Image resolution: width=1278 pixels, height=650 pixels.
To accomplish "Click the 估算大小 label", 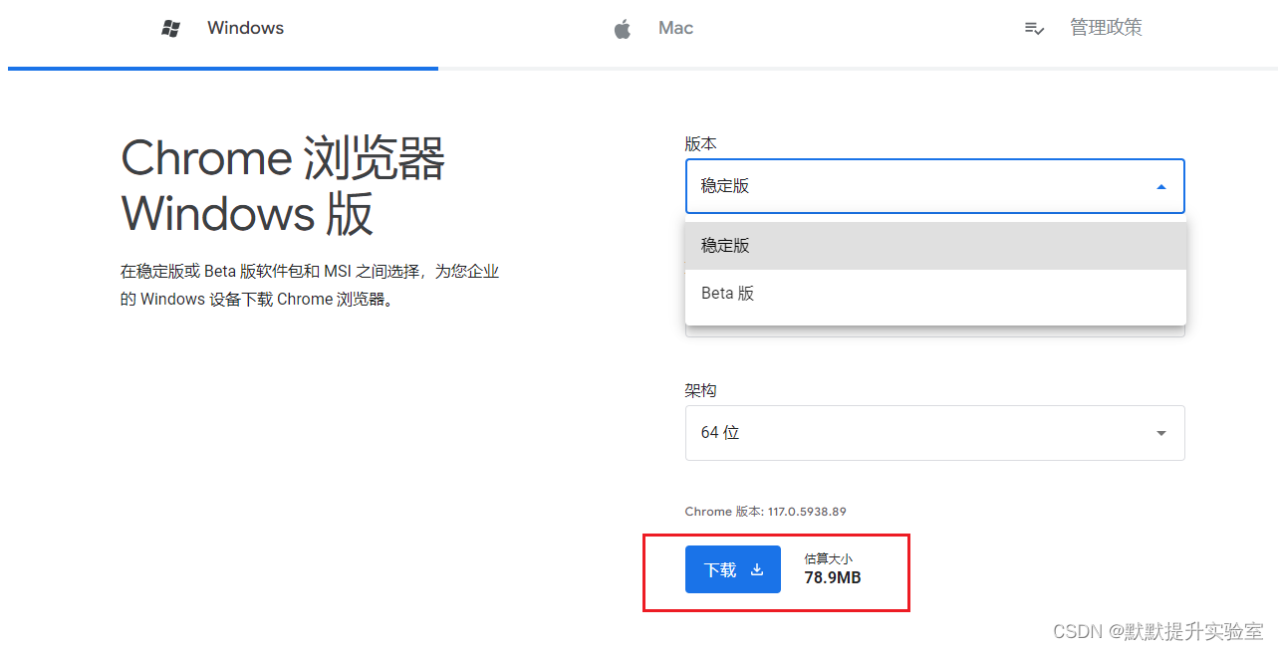I will click(829, 559).
